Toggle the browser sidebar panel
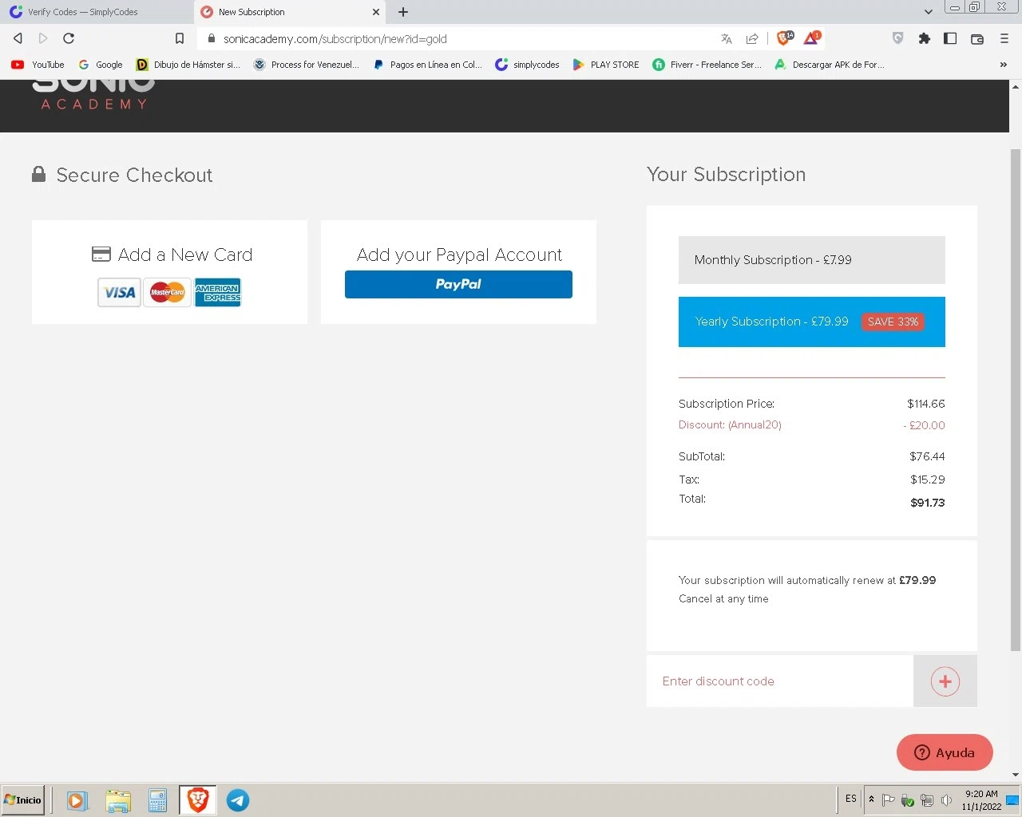The height and width of the screenshot is (817, 1022). 950,38
